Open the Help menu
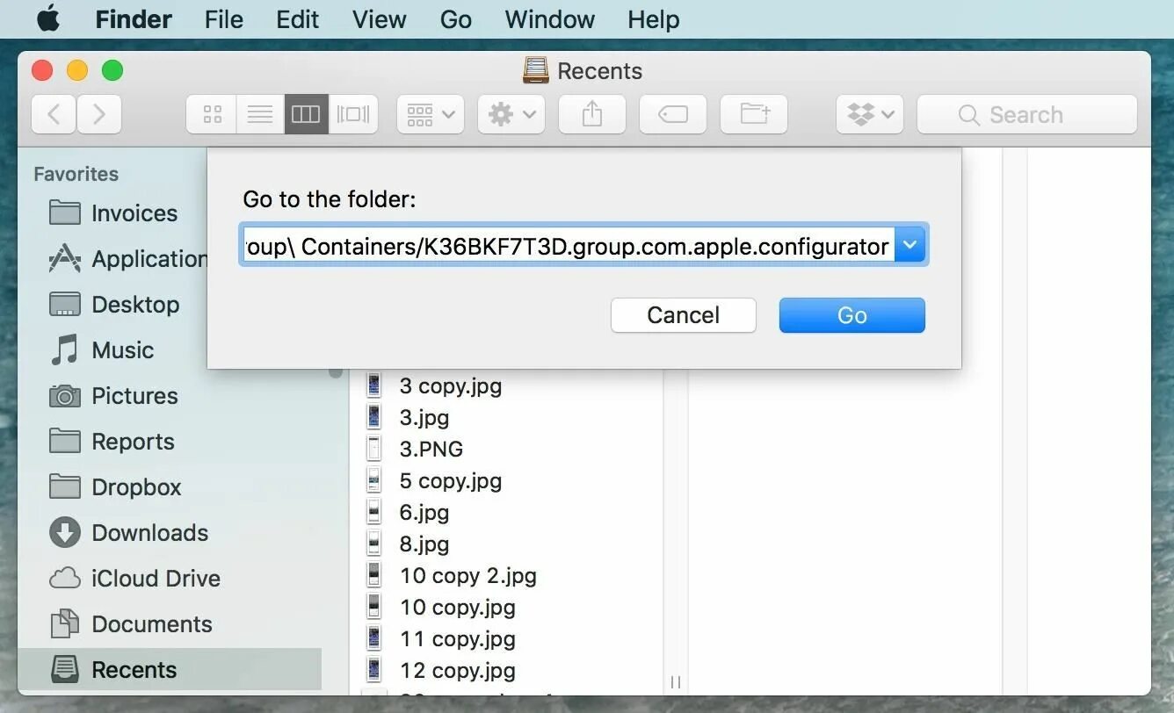 coord(654,19)
